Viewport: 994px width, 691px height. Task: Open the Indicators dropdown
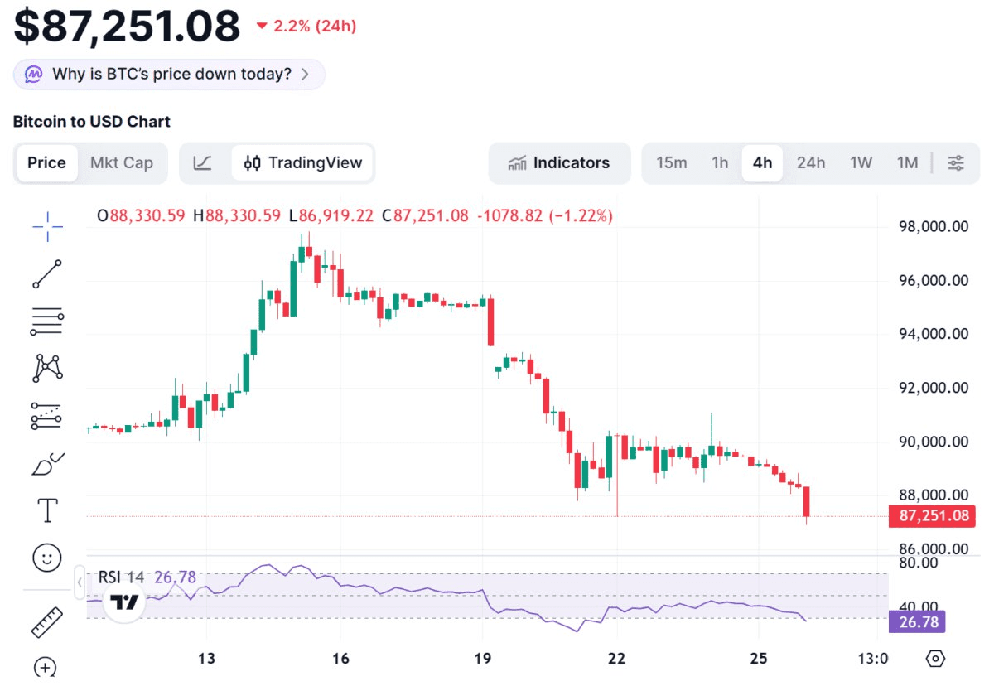click(559, 163)
